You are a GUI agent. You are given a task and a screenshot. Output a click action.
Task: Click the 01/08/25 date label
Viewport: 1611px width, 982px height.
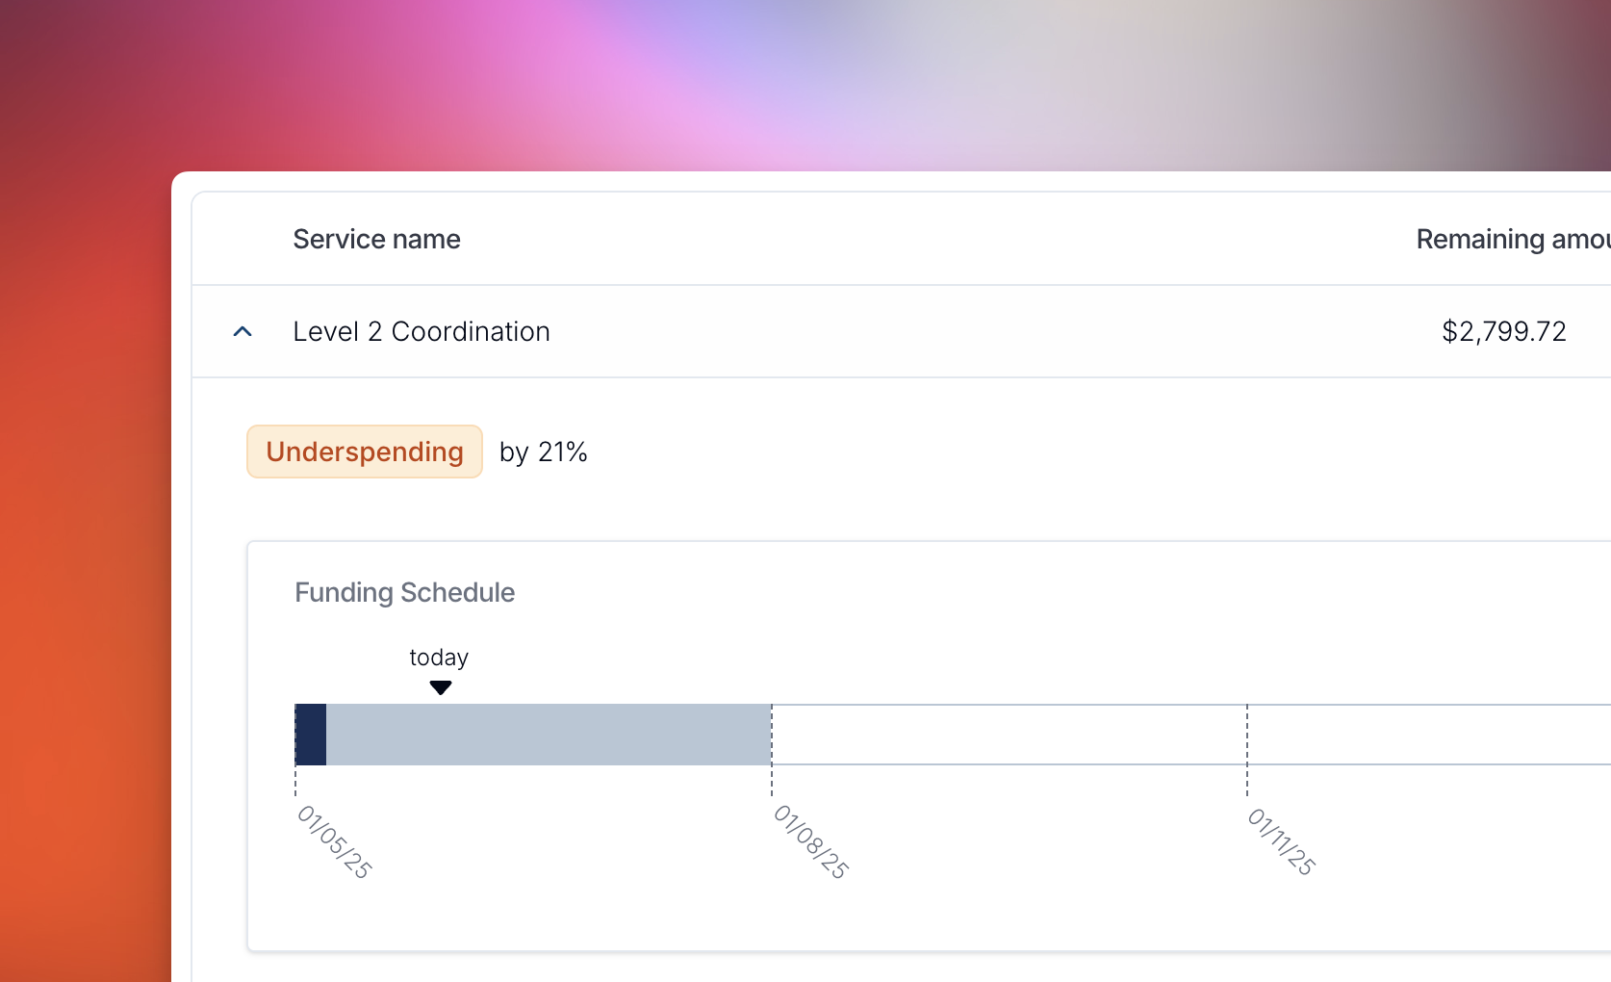(810, 841)
